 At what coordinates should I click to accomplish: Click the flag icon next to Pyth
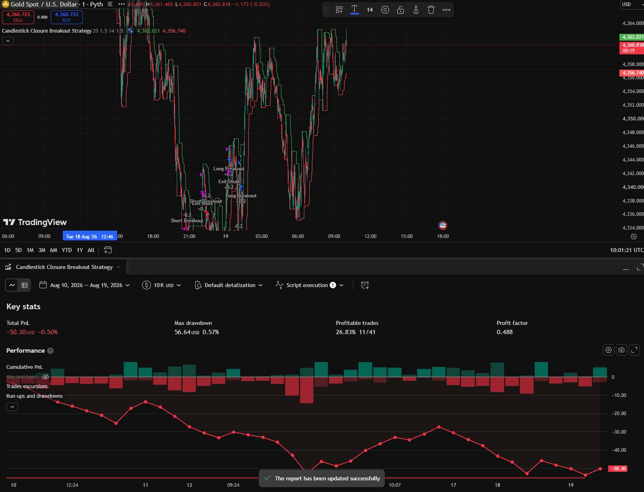point(110,4)
